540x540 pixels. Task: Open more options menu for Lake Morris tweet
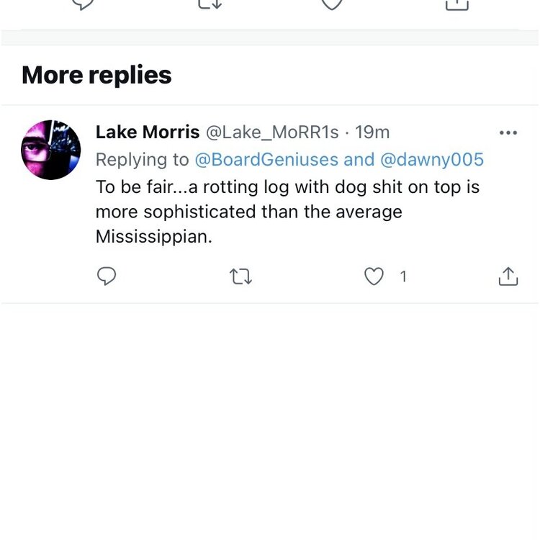[508, 132]
